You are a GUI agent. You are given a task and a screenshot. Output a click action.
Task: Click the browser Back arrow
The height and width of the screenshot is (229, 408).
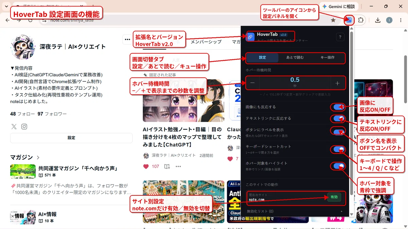tap(7, 20)
